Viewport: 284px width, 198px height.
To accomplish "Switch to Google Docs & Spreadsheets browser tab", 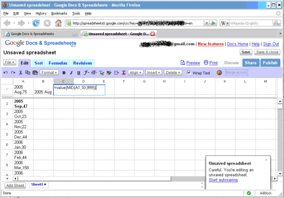I will click(x=40, y=34).
